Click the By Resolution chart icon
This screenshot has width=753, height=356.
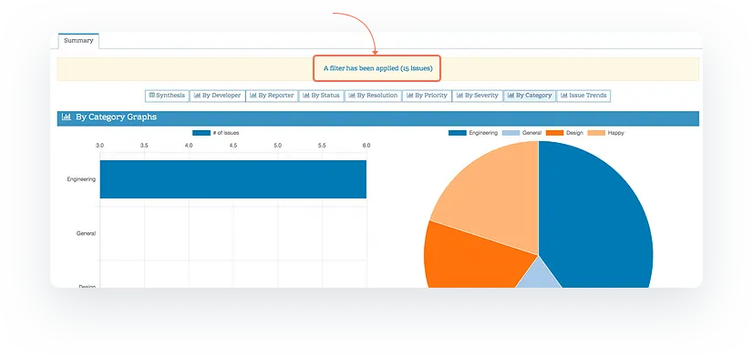[x=352, y=96]
